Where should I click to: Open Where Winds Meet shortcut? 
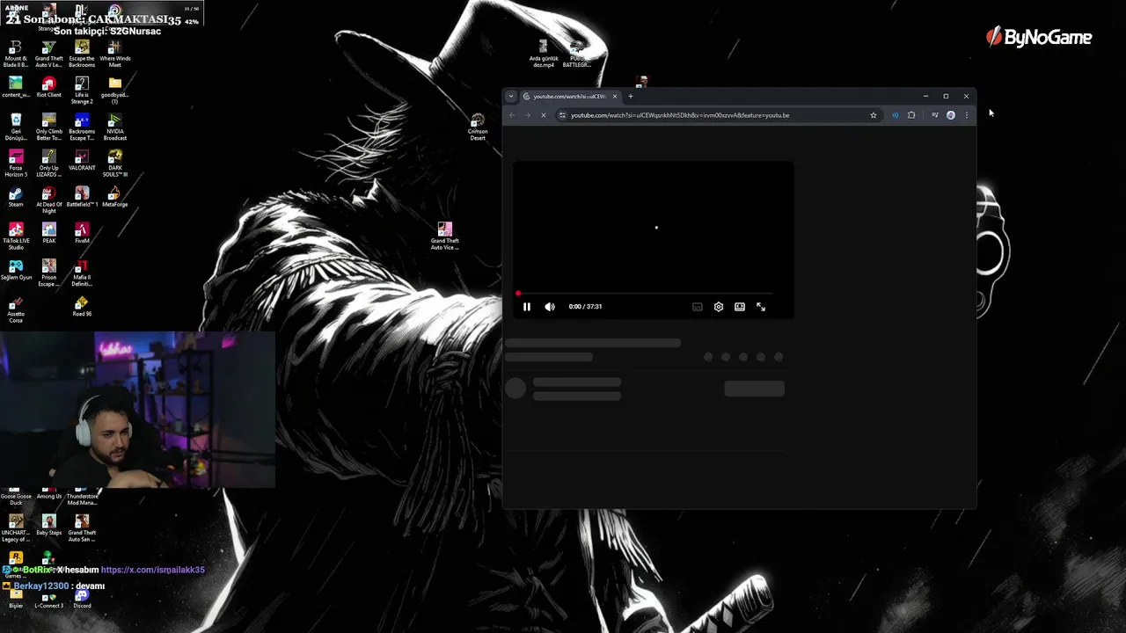tap(115, 53)
